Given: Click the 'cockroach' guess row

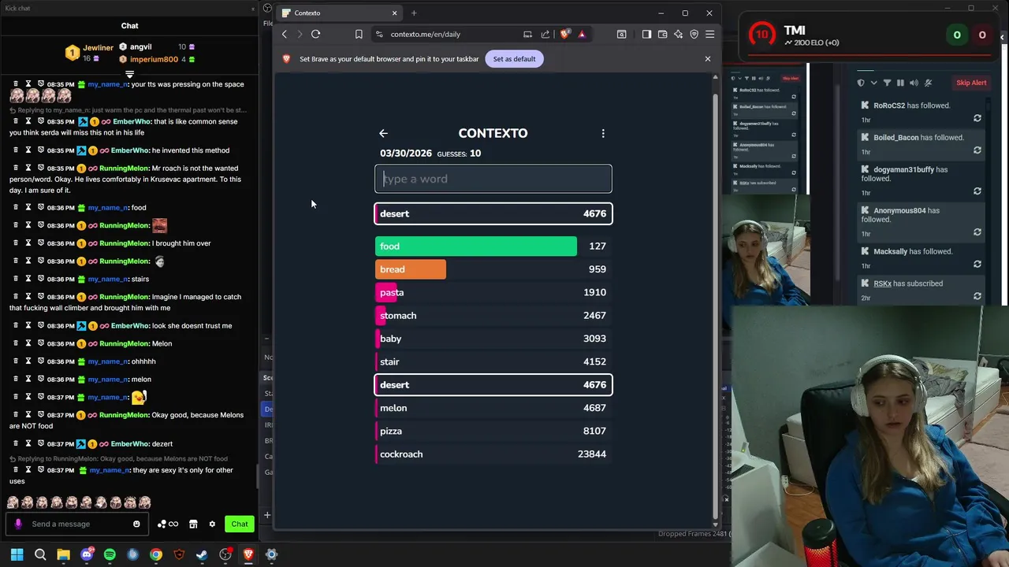Looking at the screenshot, I should [493, 454].
